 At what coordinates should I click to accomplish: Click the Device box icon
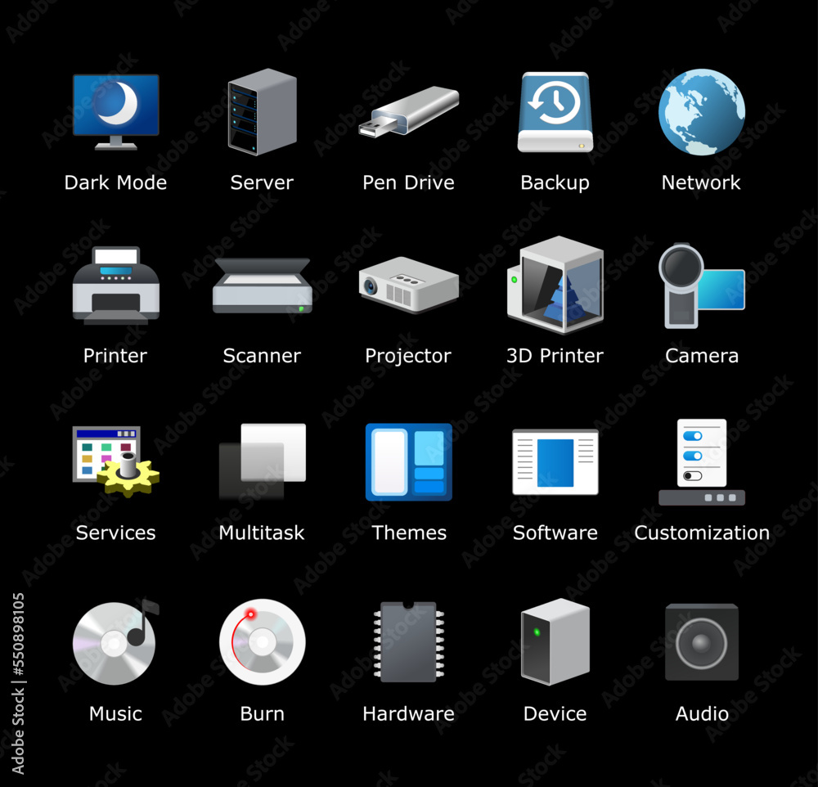click(x=555, y=642)
